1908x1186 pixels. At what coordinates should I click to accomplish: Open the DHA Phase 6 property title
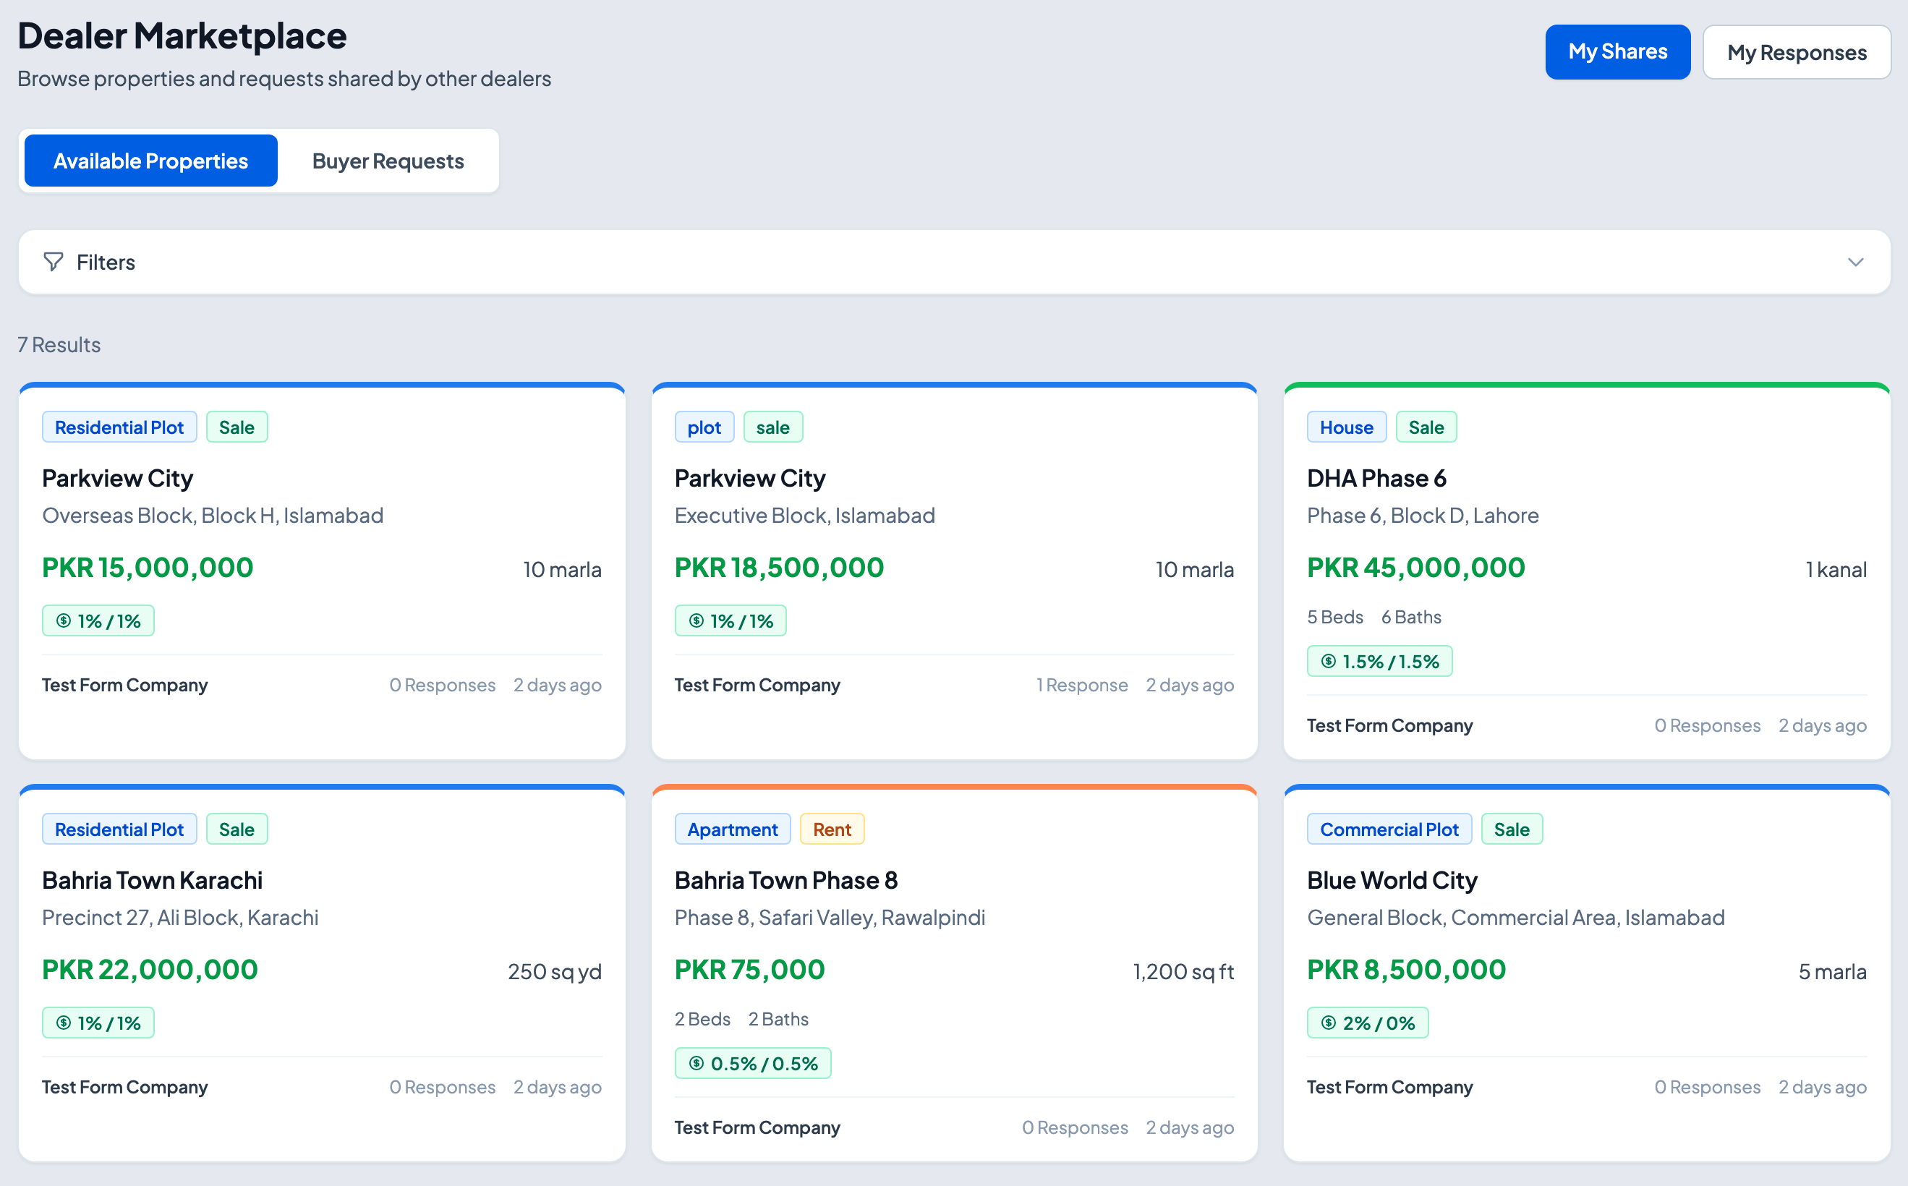[1376, 479]
